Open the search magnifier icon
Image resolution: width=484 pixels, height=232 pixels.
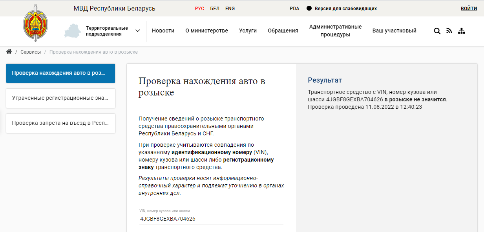click(437, 31)
